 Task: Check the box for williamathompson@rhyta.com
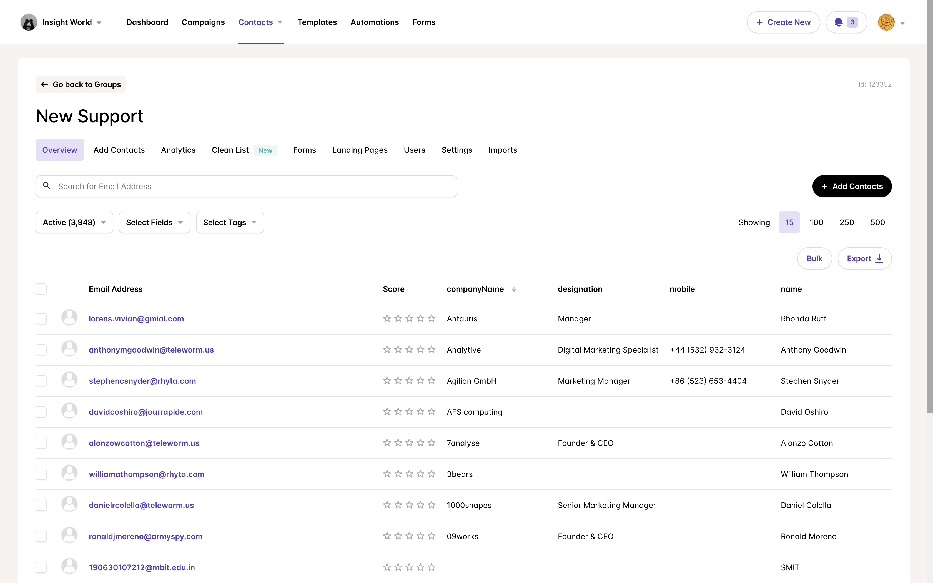(41, 474)
